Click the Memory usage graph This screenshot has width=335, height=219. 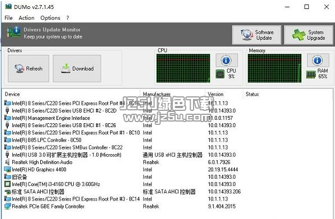click(275, 68)
